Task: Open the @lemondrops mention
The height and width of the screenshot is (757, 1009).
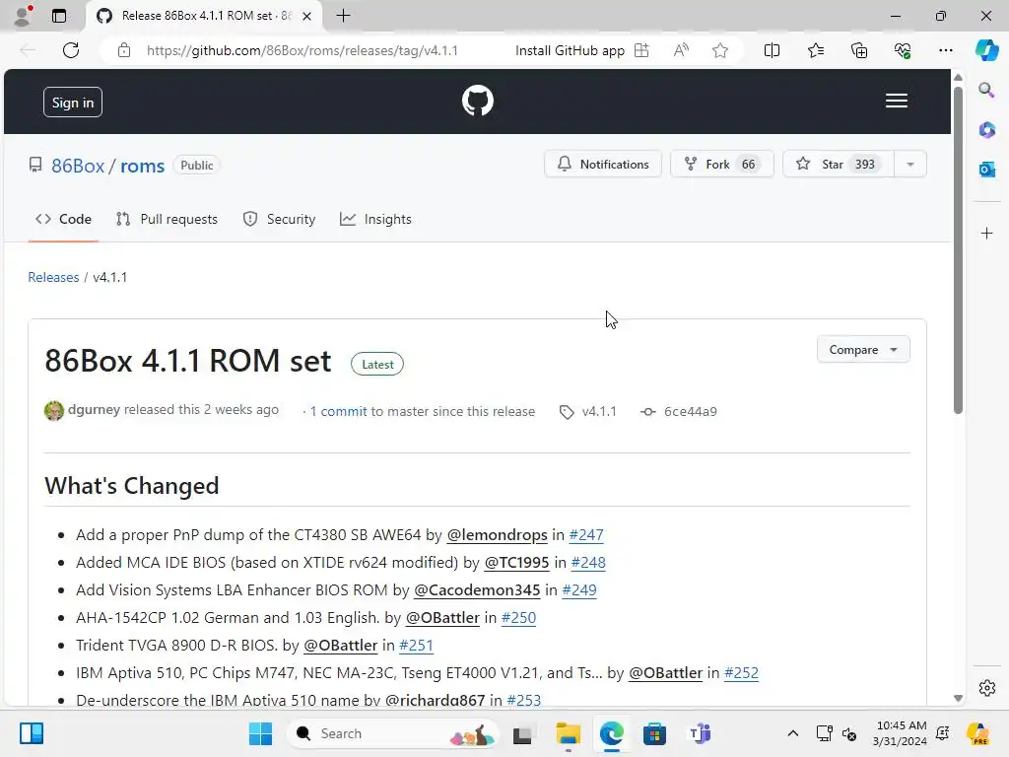Action: pyautogui.click(x=497, y=535)
